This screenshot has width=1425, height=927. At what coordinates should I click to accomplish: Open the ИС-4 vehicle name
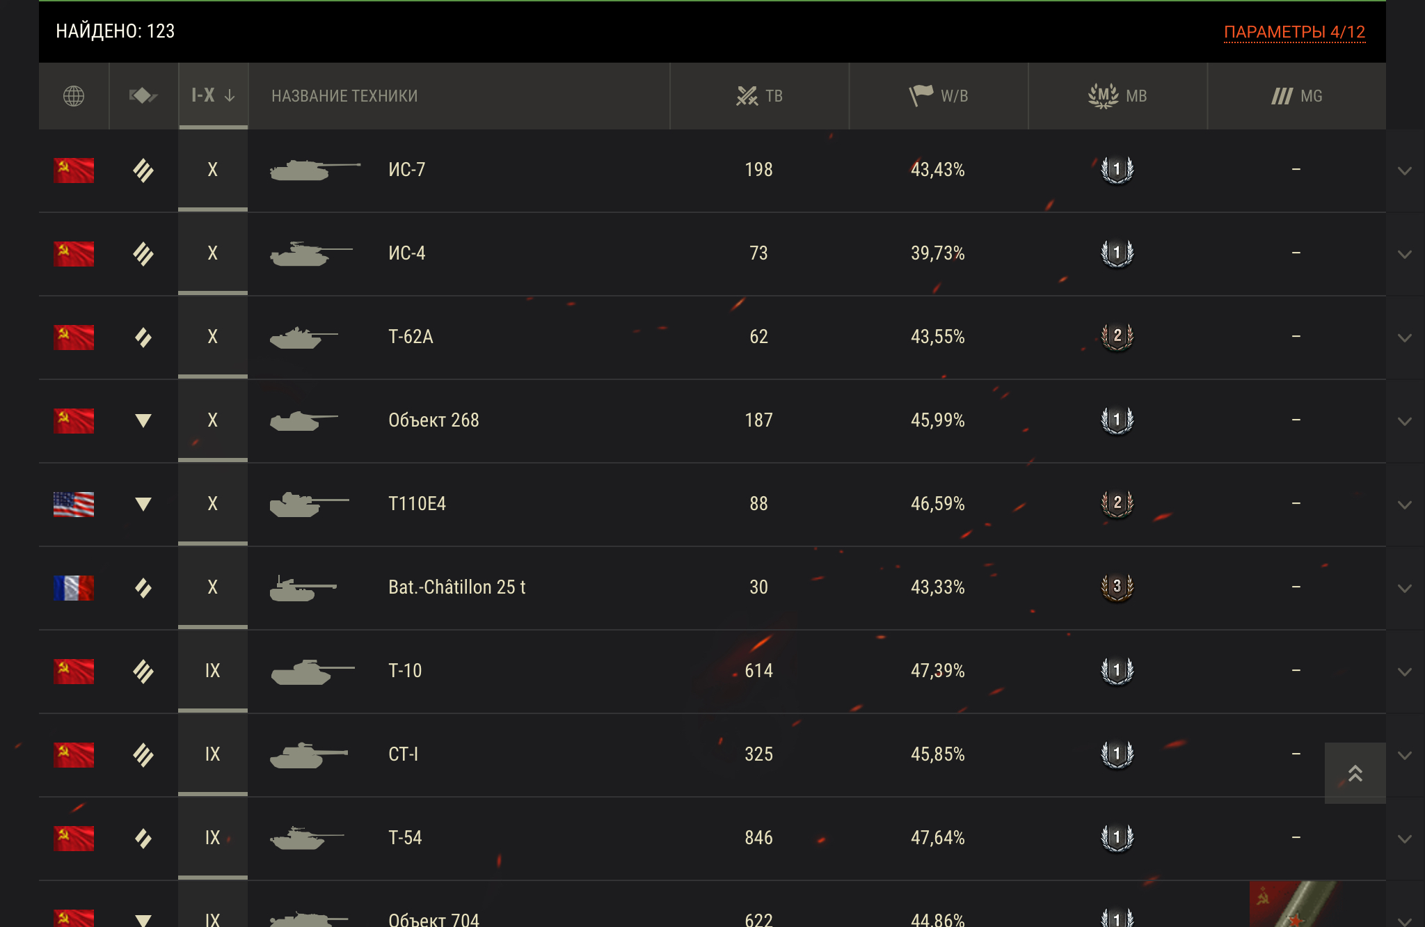click(407, 253)
